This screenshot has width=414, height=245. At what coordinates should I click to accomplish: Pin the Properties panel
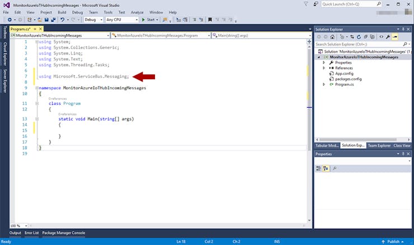click(403, 154)
